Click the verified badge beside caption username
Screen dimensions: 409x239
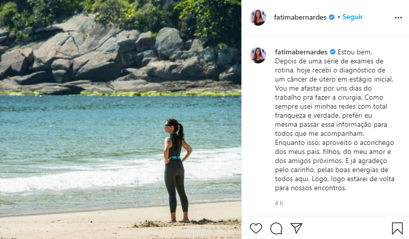point(333,52)
